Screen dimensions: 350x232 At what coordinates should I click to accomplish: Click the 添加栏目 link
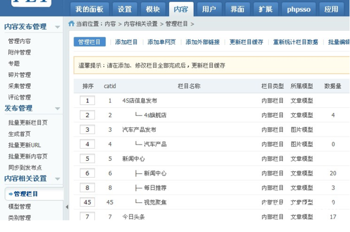pos(126,42)
